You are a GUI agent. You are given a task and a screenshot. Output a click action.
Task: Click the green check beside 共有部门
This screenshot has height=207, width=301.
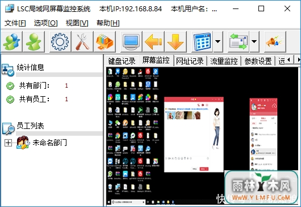click(x=10, y=86)
